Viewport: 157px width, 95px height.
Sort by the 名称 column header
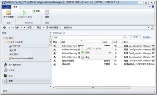[x=81, y=42]
